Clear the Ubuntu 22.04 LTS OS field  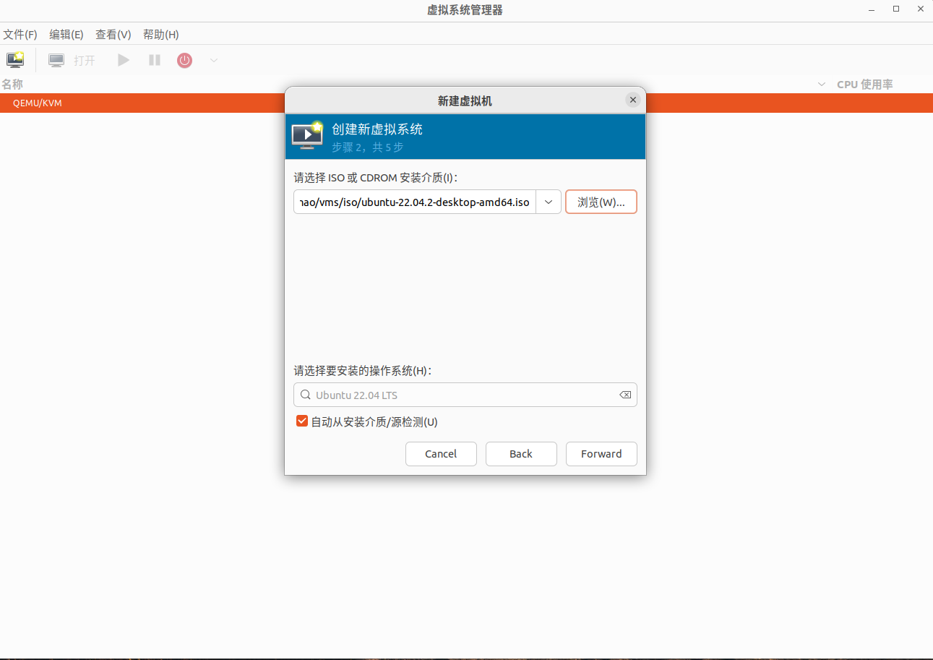[625, 395]
